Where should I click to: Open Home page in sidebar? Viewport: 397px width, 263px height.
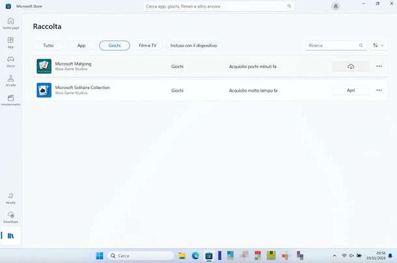[x=10, y=23]
